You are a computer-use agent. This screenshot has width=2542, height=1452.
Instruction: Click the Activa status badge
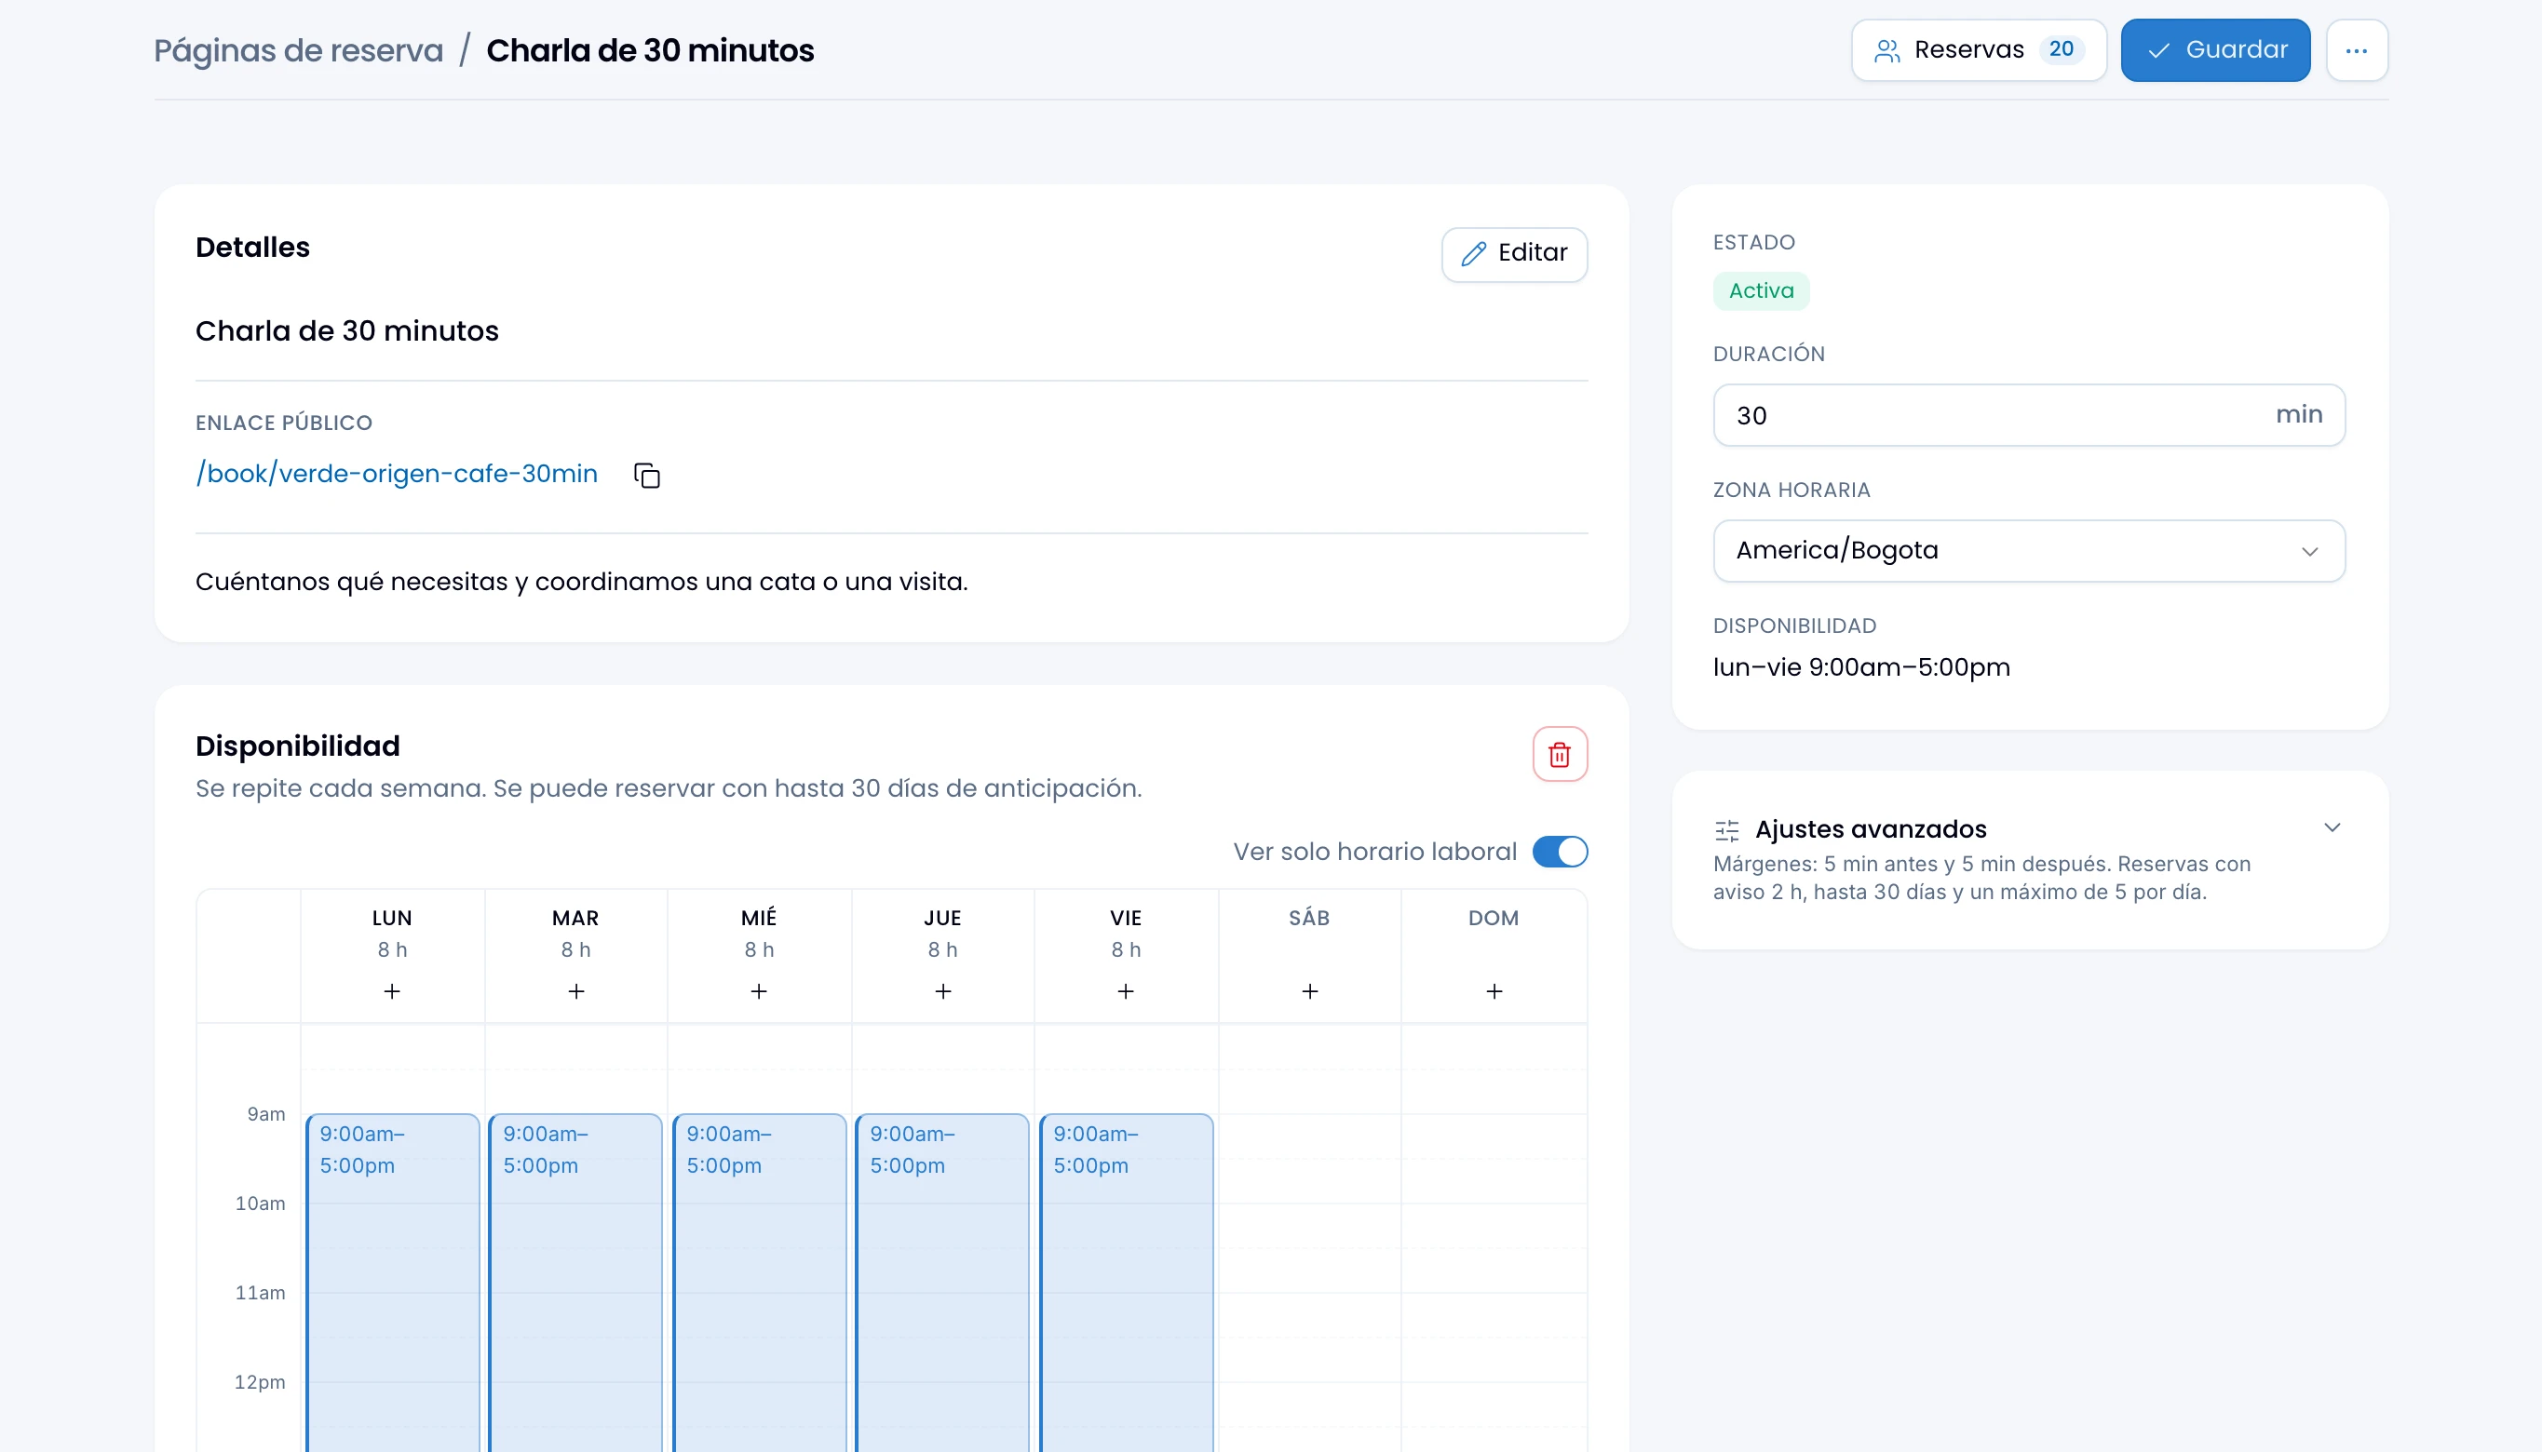point(1761,291)
